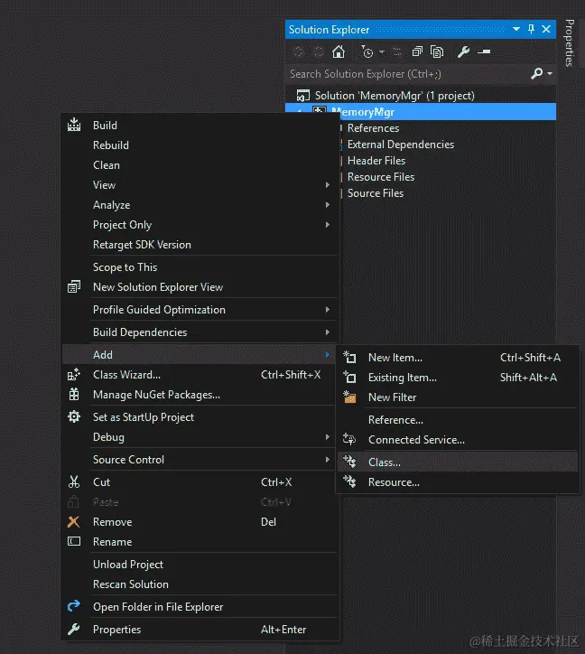Expand the View submenu arrow
The height and width of the screenshot is (654, 585).
point(328,185)
